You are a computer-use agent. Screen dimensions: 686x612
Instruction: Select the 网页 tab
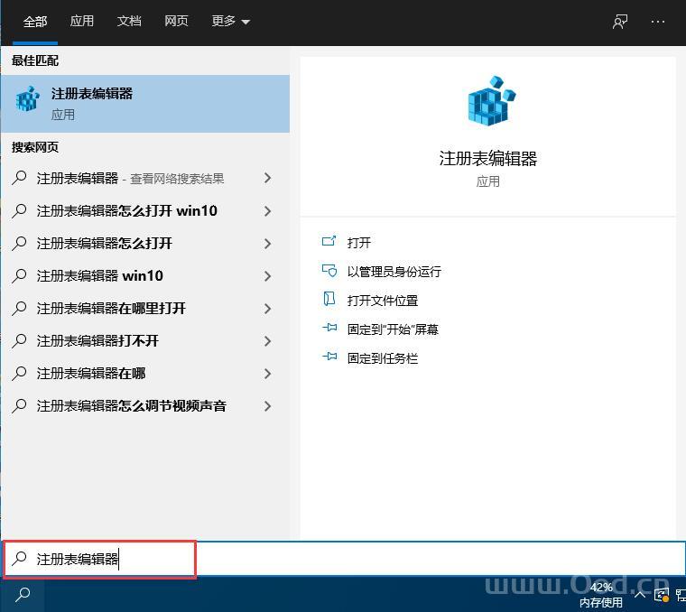point(176,22)
